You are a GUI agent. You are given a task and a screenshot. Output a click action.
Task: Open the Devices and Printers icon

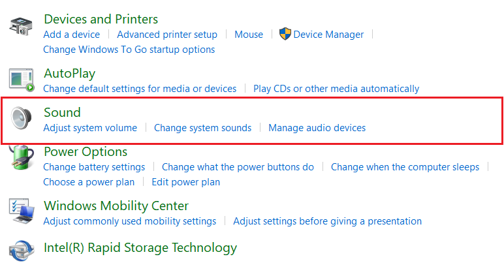click(x=21, y=27)
